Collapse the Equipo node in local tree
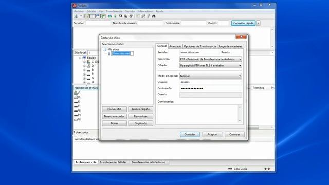 click(80, 58)
